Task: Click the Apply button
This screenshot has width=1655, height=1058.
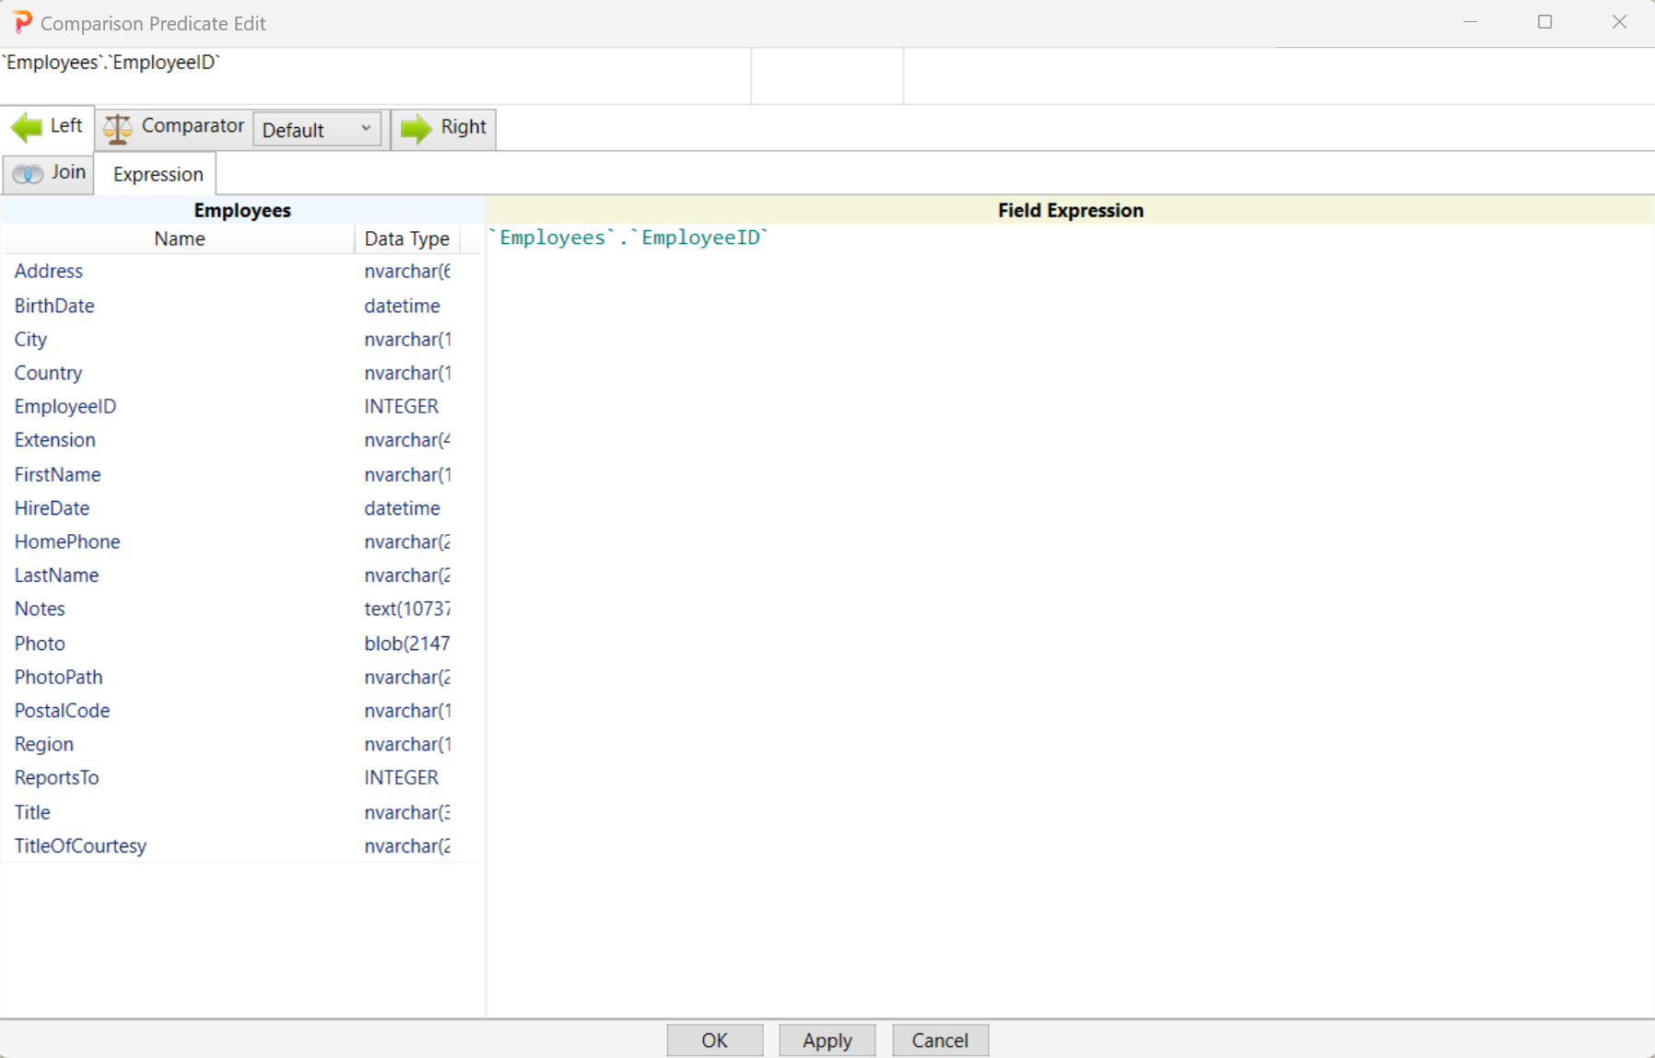Action: click(827, 1040)
